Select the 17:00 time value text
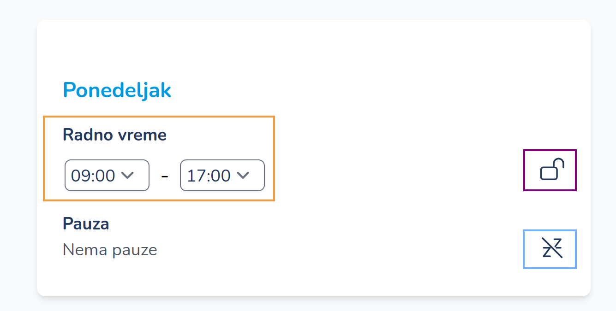 tap(209, 176)
